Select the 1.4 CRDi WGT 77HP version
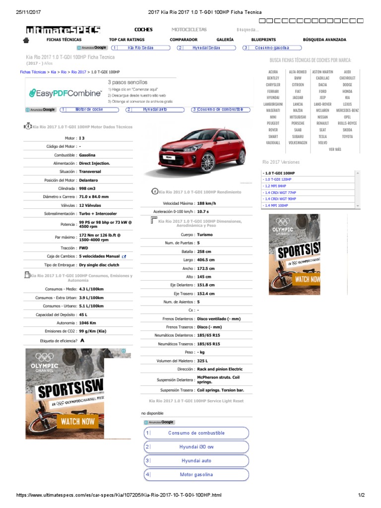 [280, 192]
